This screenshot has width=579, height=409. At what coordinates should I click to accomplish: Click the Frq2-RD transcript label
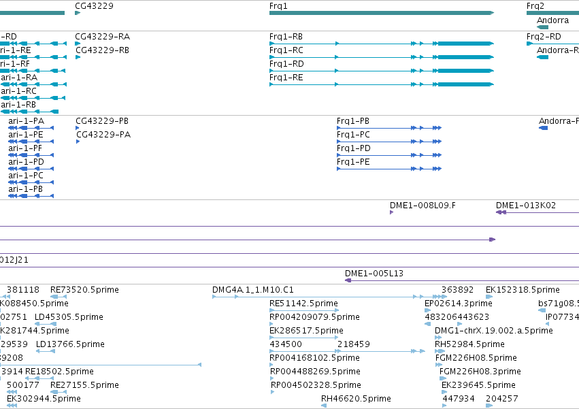click(x=544, y=37)
